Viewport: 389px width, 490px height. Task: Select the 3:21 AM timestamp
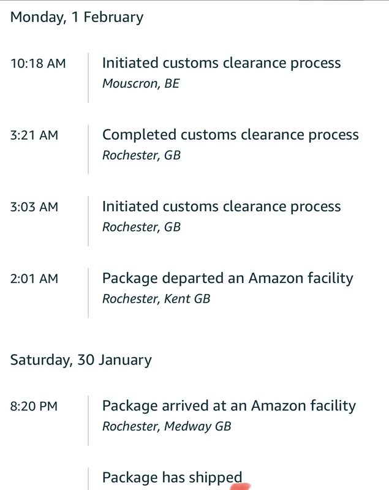(x=34, y=135)
